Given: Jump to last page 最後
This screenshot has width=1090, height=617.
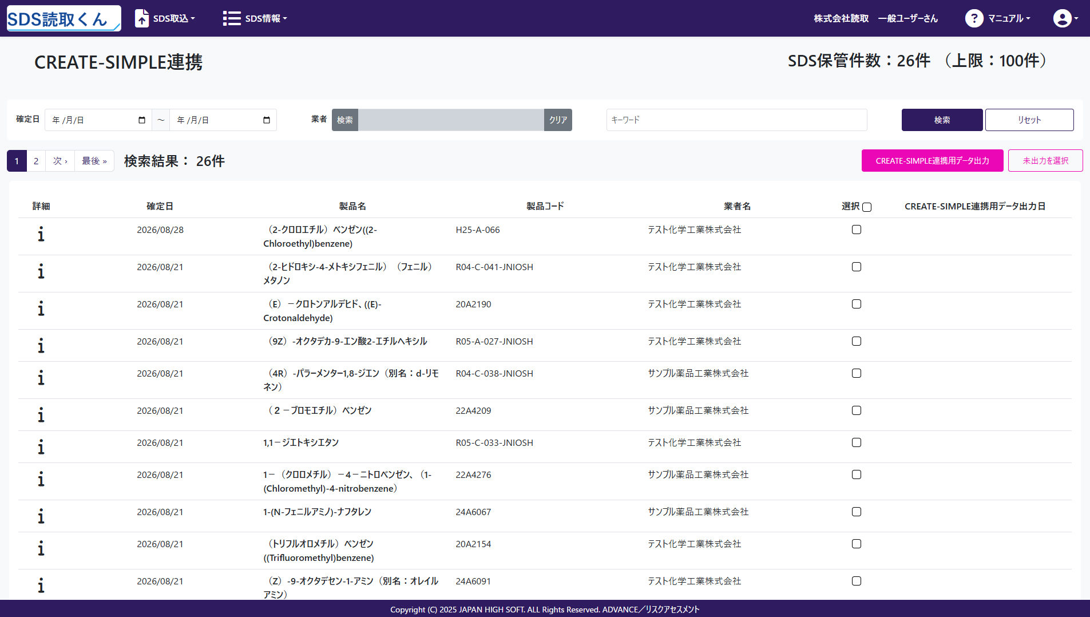Looking at the screenshot, I should pos(94,161).
